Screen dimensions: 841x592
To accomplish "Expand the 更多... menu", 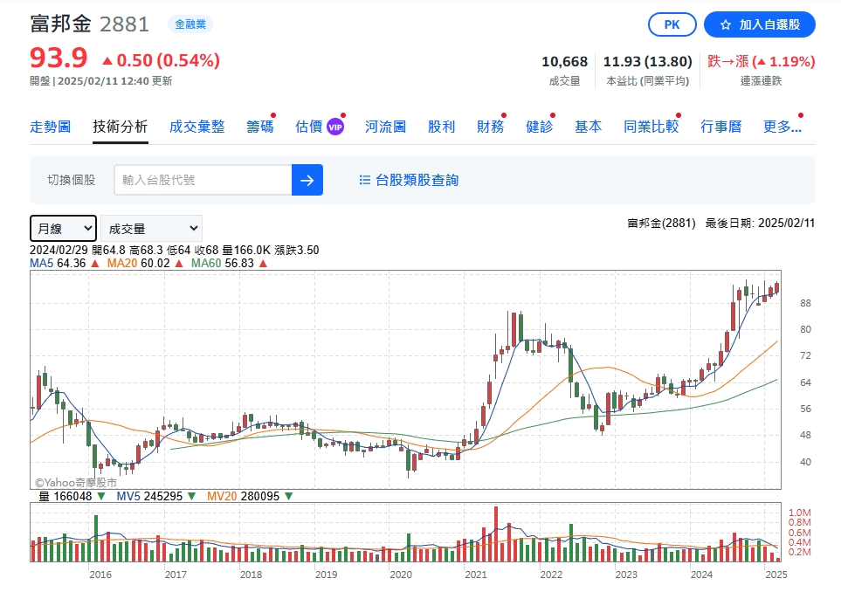I will coord(782,127).
